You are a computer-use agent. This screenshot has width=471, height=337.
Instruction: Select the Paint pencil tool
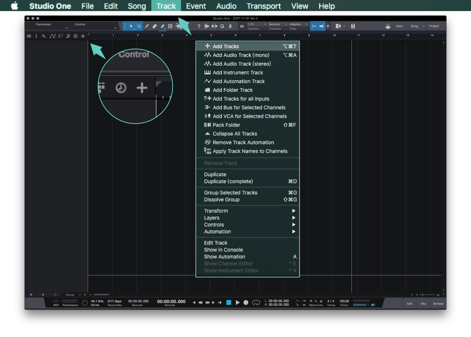pyautogui.click(x=163, y=26)
